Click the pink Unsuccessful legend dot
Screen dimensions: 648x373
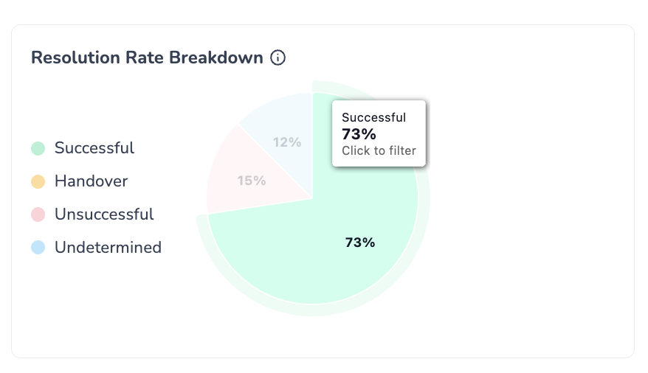tap(38, 215)
